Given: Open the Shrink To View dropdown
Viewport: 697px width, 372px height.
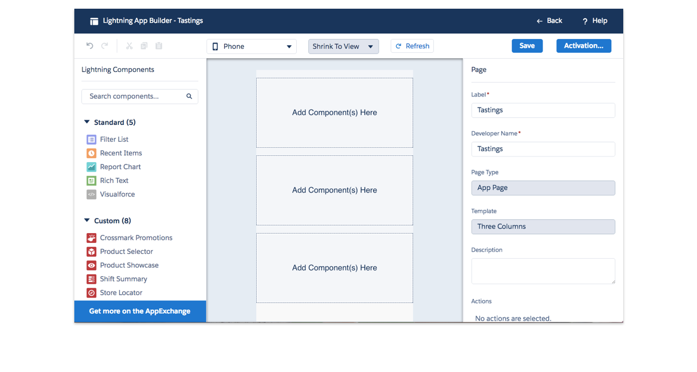Looking at the screenshot, I should 343,46.
